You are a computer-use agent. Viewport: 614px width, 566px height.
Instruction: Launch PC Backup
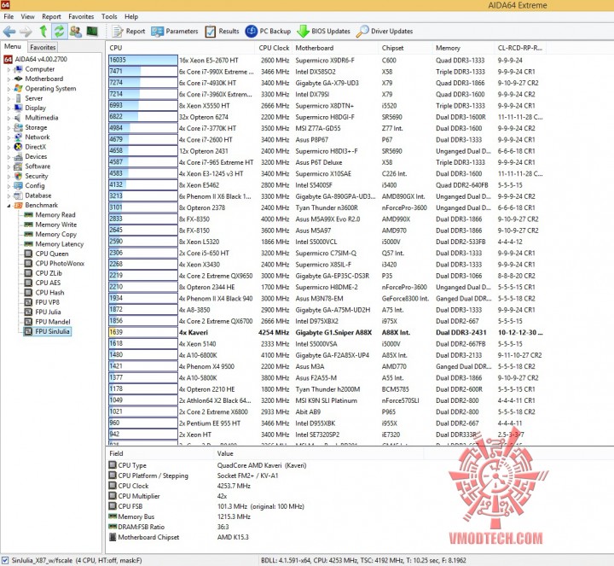pyautogui.click(x=268, y=31)
